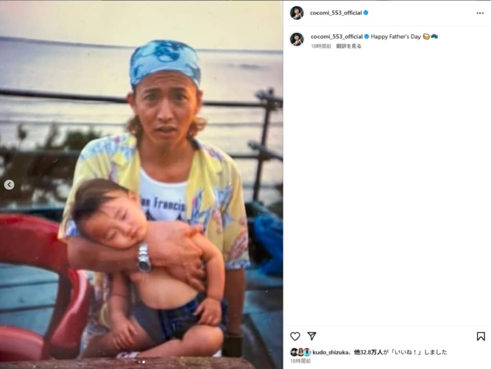
Task: Click the Happy Father's Day caption text
Action: (x=396, y=36)
